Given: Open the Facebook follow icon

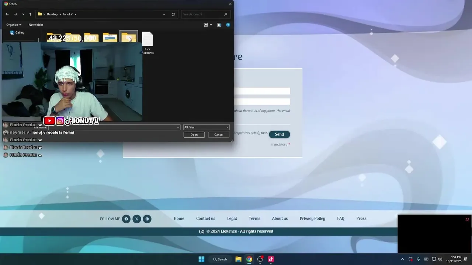Looking at the screenshot, I should (x=126, y=219).
